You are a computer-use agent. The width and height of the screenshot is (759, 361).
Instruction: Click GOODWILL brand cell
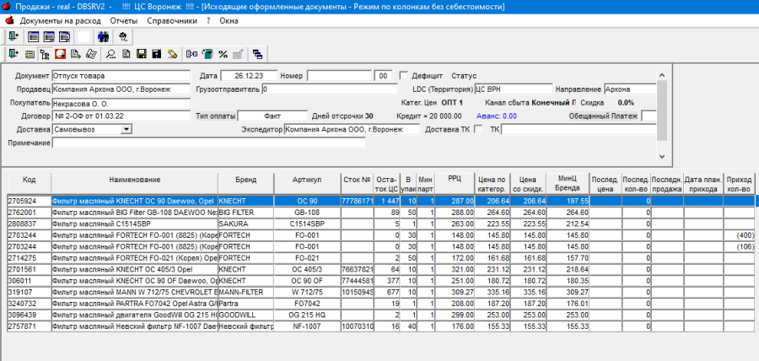tap(246, 315)
